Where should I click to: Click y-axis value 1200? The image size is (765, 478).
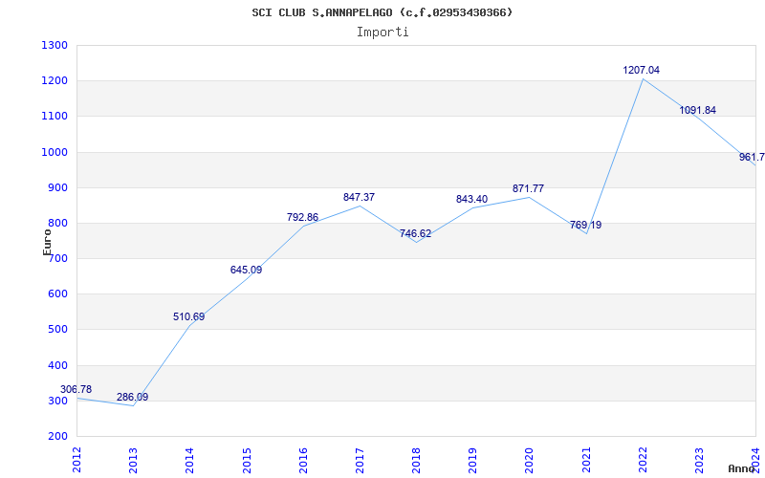point(55,81)
